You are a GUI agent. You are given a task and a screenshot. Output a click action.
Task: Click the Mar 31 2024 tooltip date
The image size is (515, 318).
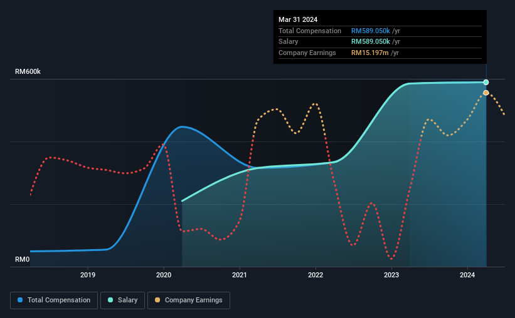pos(298,19)
